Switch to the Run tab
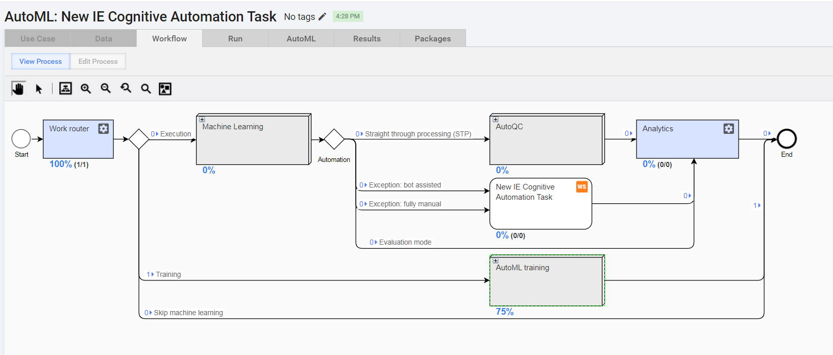The height and width of the screenshot is (355, 833). [235, 38]
